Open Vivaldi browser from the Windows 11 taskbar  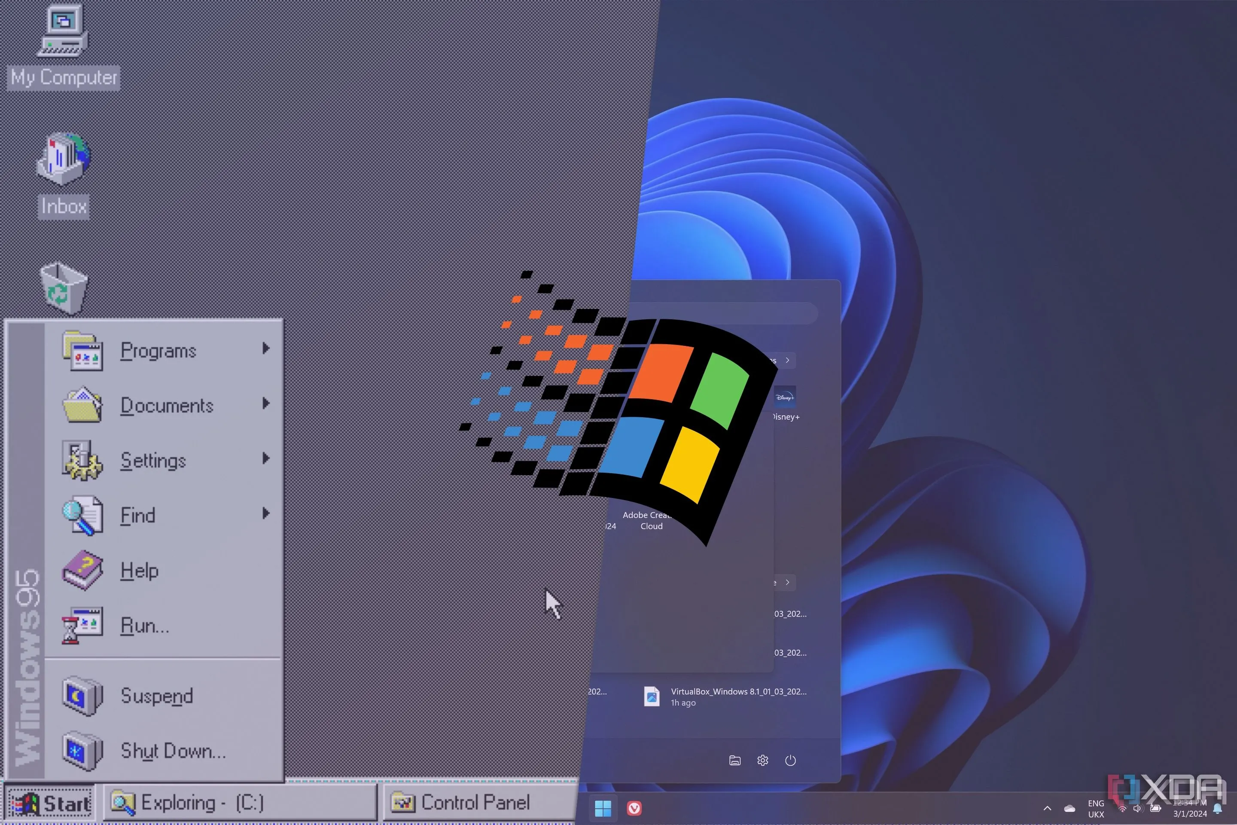[634, 808]
